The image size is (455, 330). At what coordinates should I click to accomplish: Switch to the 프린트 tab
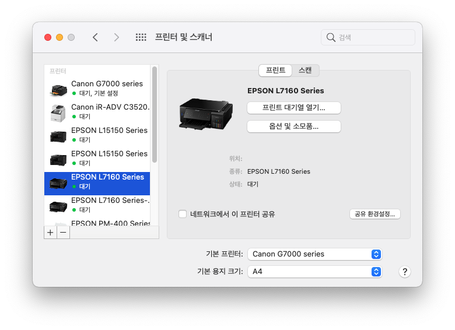tap(275, 71)
